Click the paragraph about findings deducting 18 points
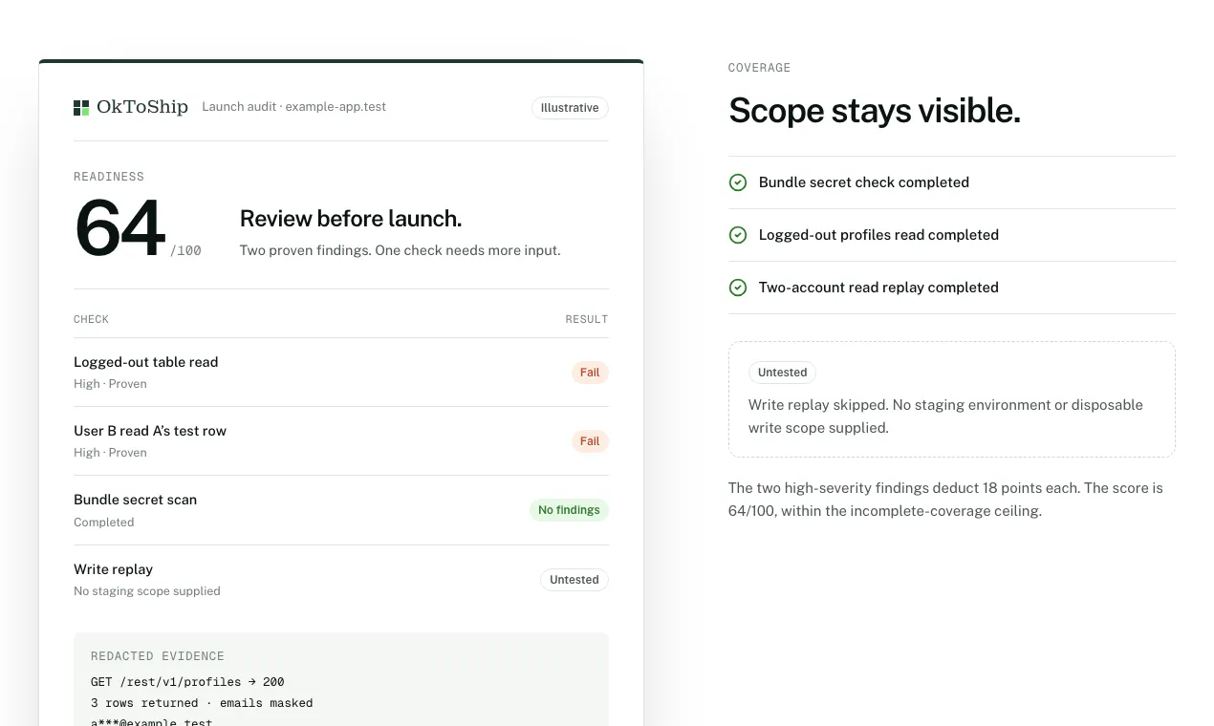Screen dimensions: 1214x726 [946, 500]
